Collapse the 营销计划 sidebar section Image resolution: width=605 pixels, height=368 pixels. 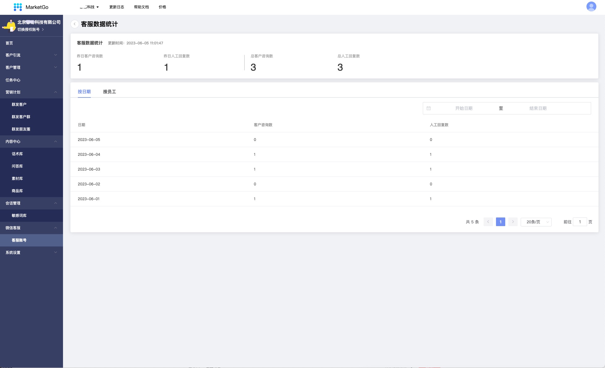pyautogui.click(x=31, y=92)
